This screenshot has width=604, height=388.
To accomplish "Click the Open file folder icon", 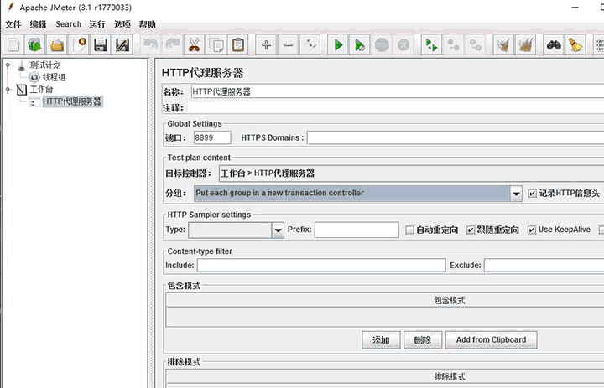I will (x=57, y=45).
